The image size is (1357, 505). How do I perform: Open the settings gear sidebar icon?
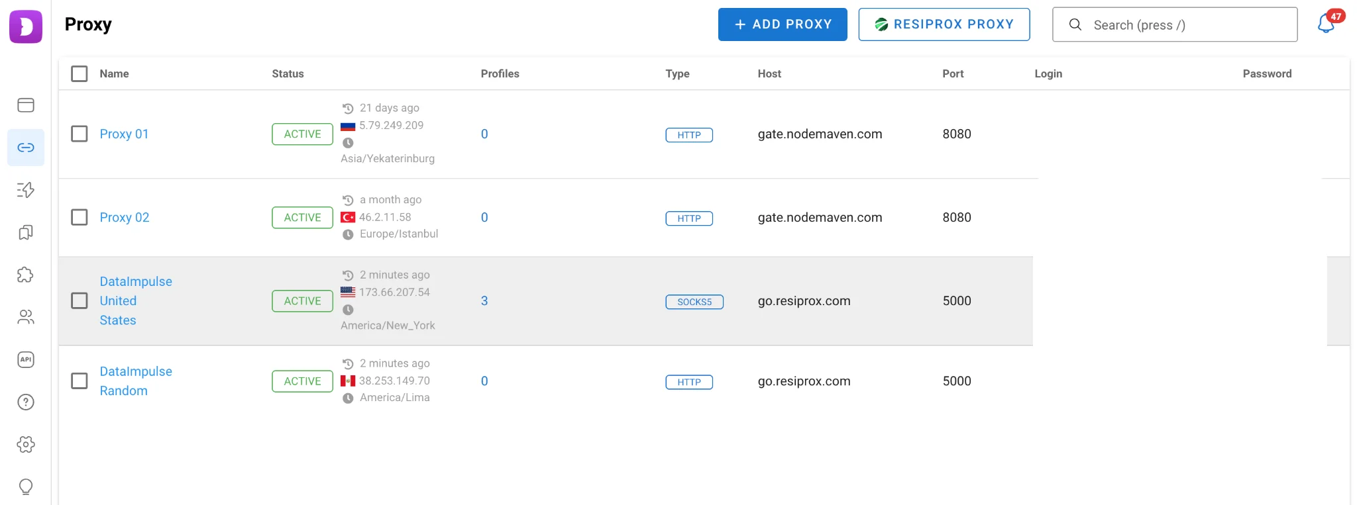(26, 444)
